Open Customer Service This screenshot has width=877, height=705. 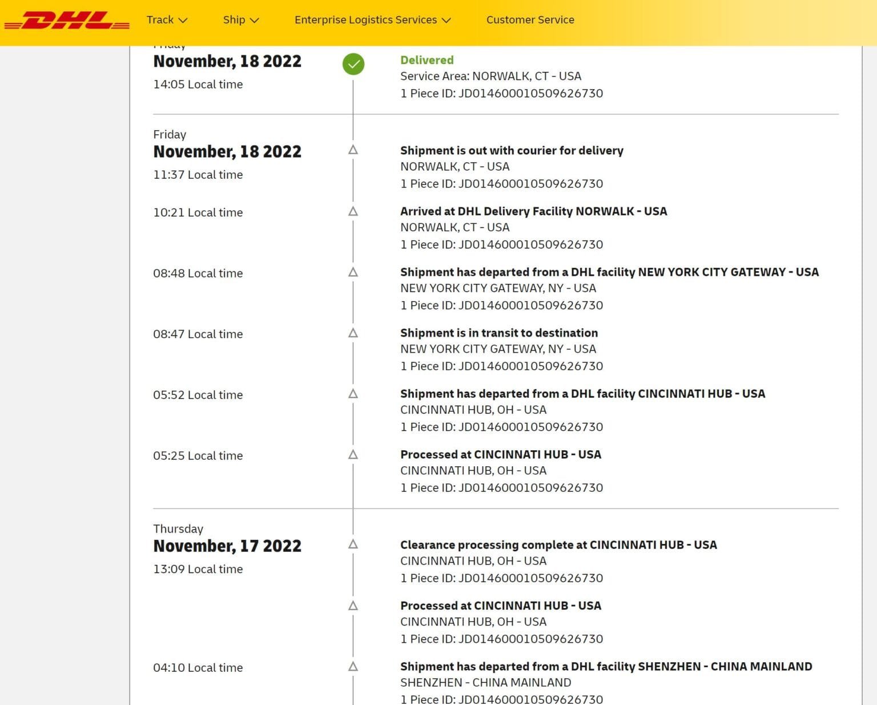(530, 19)
